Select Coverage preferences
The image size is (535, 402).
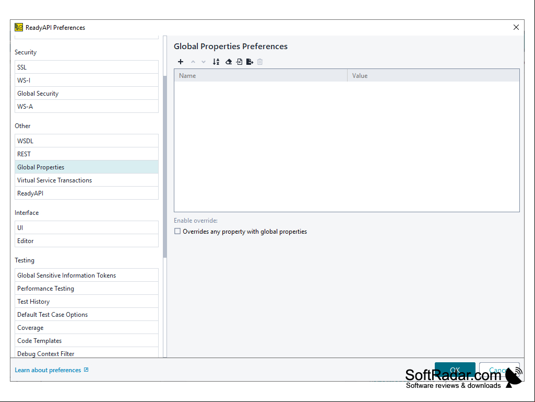click(x=87, y=327)
